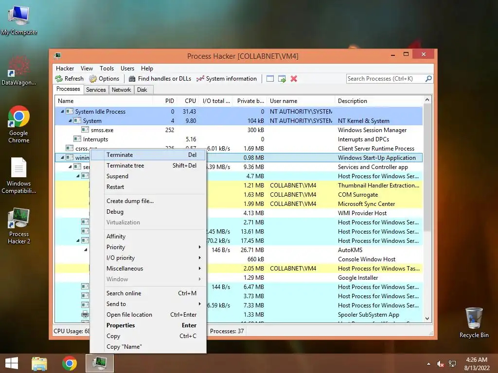Viewport: 498px width, 373px height.
Task: Open the Help menu
Action: [147, 68]
